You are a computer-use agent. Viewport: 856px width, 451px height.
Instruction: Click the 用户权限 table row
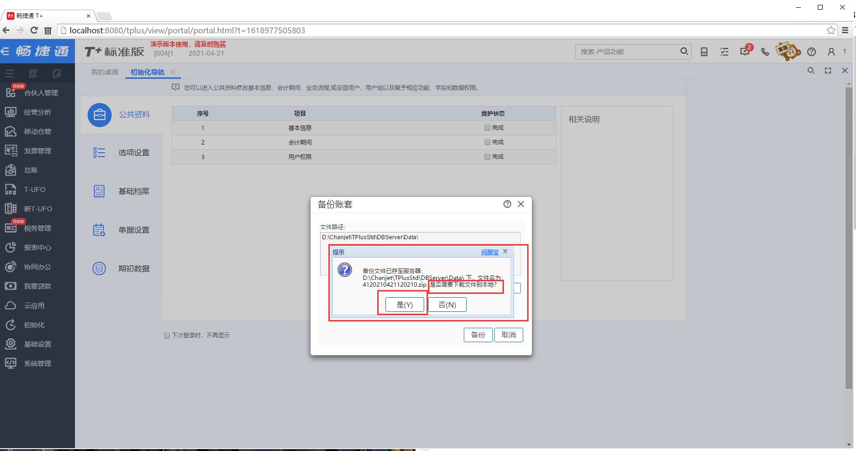364,157
